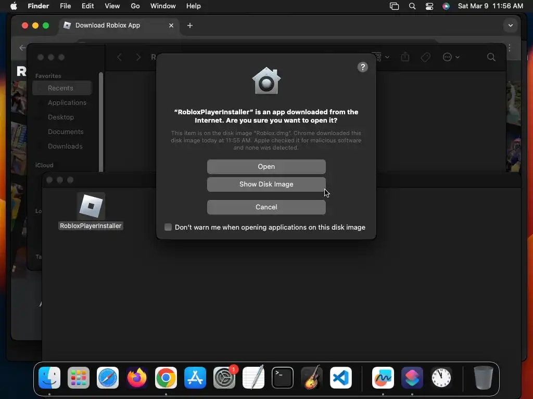Open Launchpad from the Dock

click(x=79, y=378)
